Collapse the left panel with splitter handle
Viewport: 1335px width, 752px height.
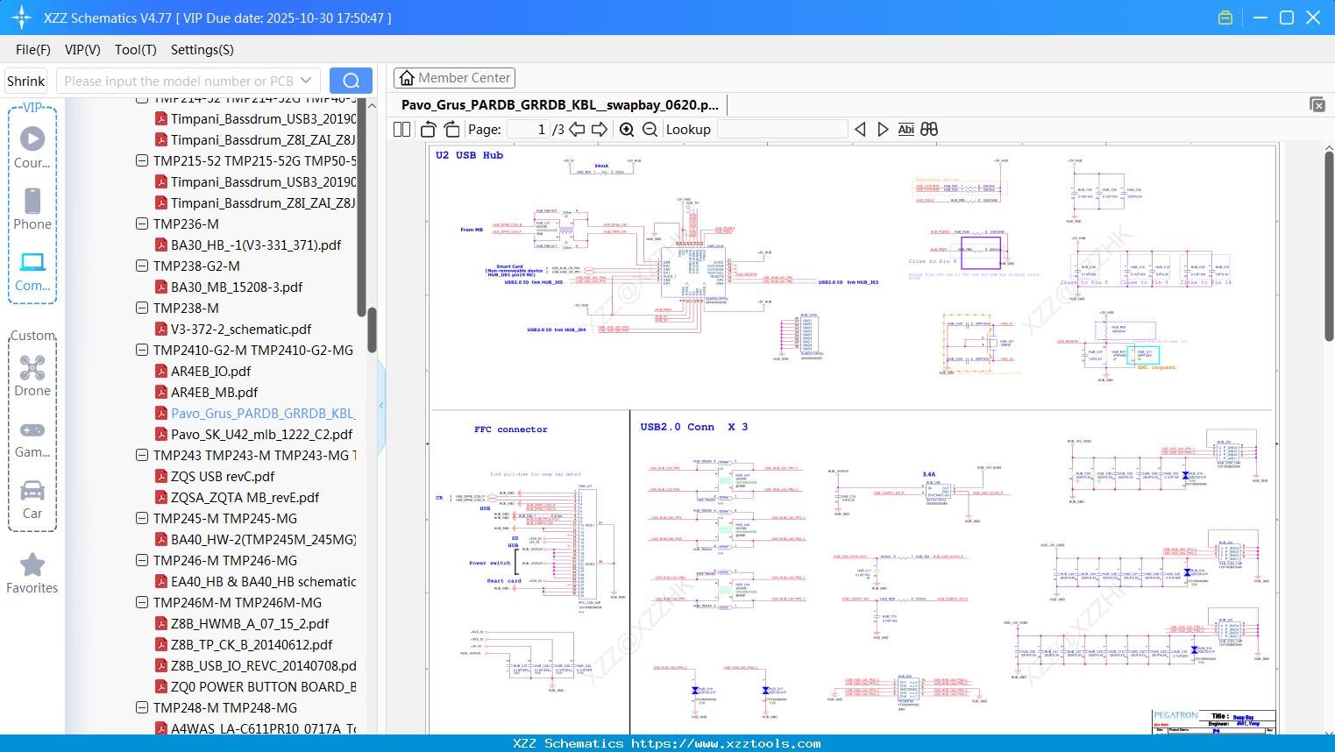click(381, 405)
